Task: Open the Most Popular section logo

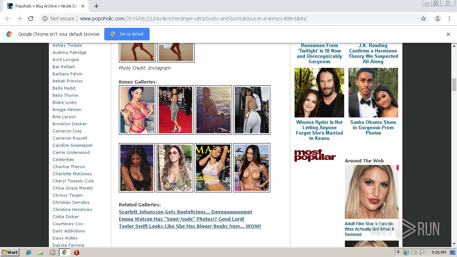Action: [x=315, y=155]
